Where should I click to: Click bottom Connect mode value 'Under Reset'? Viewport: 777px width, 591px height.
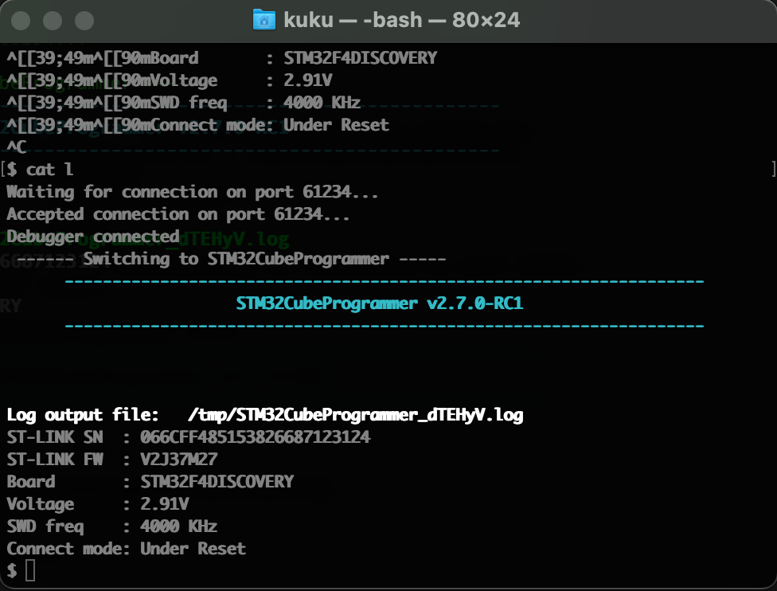[193, 549]
